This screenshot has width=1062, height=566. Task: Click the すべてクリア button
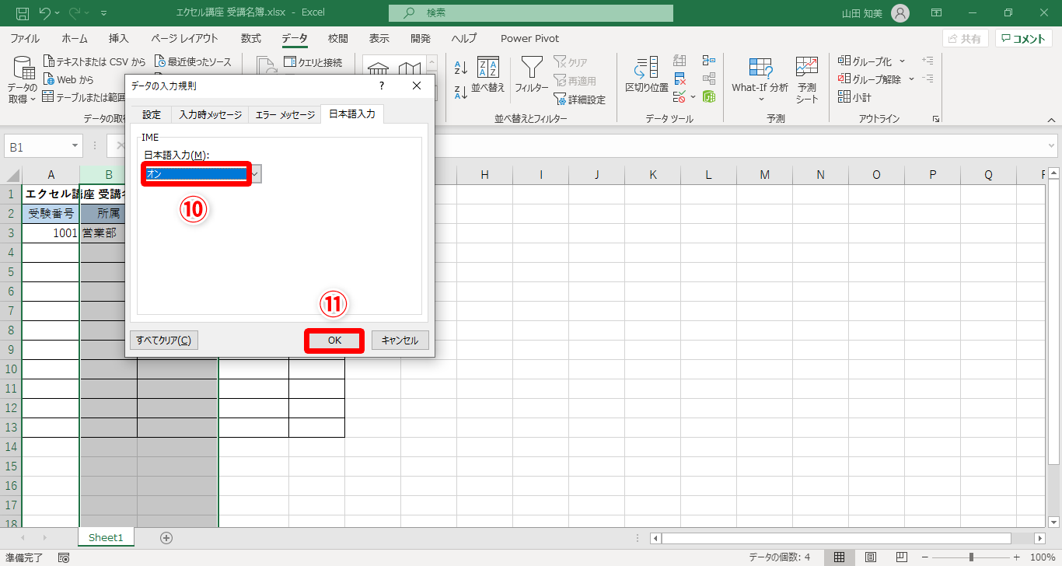(163, 341)
